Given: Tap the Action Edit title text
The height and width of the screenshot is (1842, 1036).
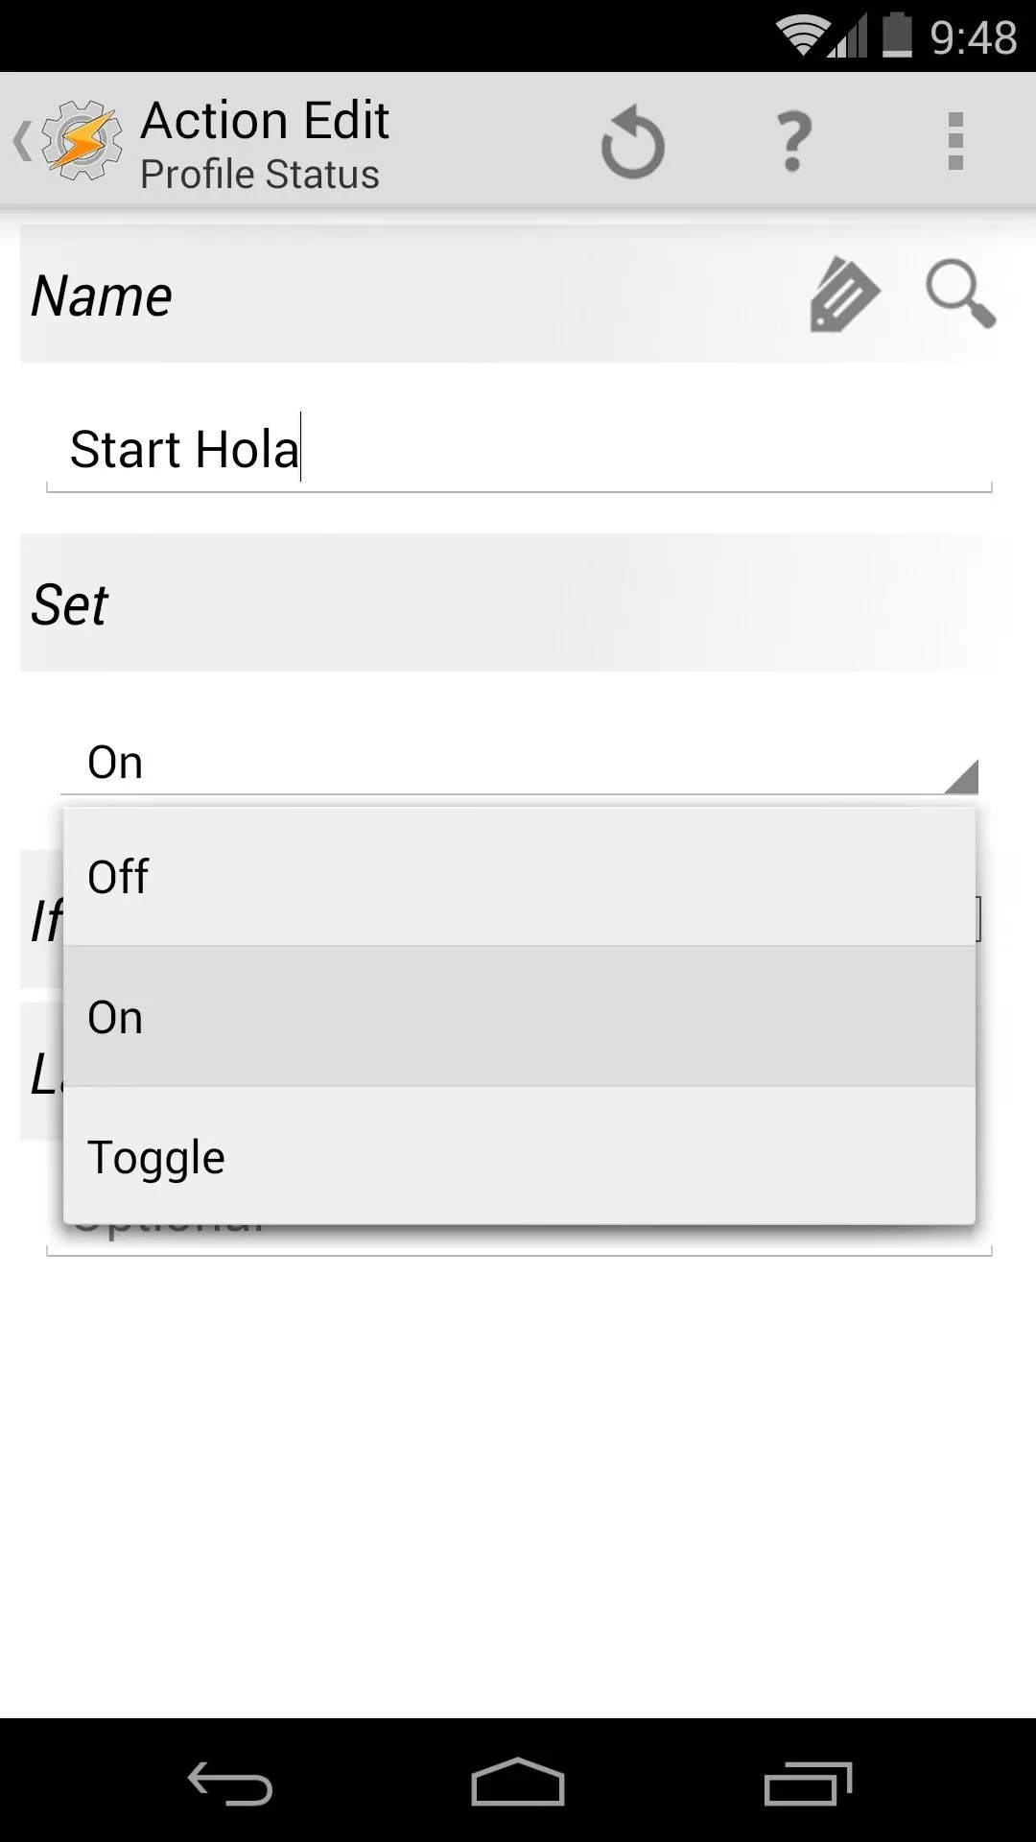Looking at the screenshot, I should point(265,121).
